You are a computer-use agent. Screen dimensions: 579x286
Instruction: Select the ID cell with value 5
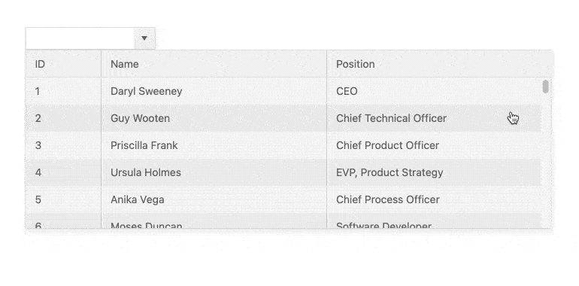coord(63,199)
